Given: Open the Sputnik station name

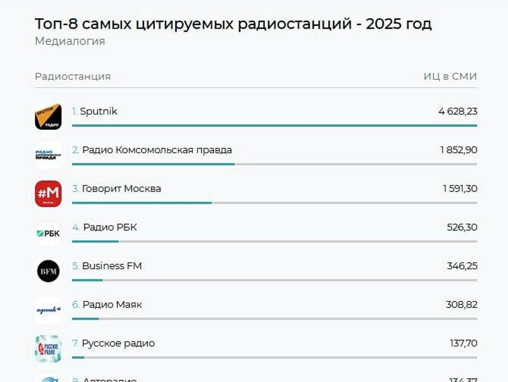Looking at the screenshot, I should [98, 111].
